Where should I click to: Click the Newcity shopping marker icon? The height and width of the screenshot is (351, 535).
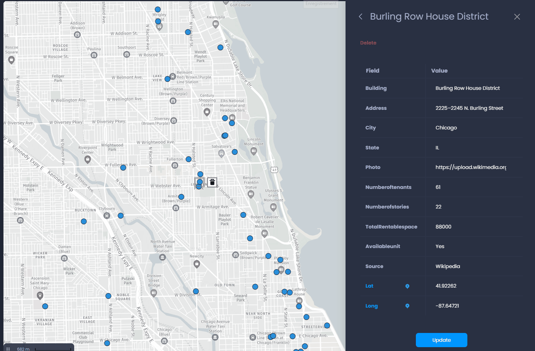pyautogui.click(x=197, y=264)
